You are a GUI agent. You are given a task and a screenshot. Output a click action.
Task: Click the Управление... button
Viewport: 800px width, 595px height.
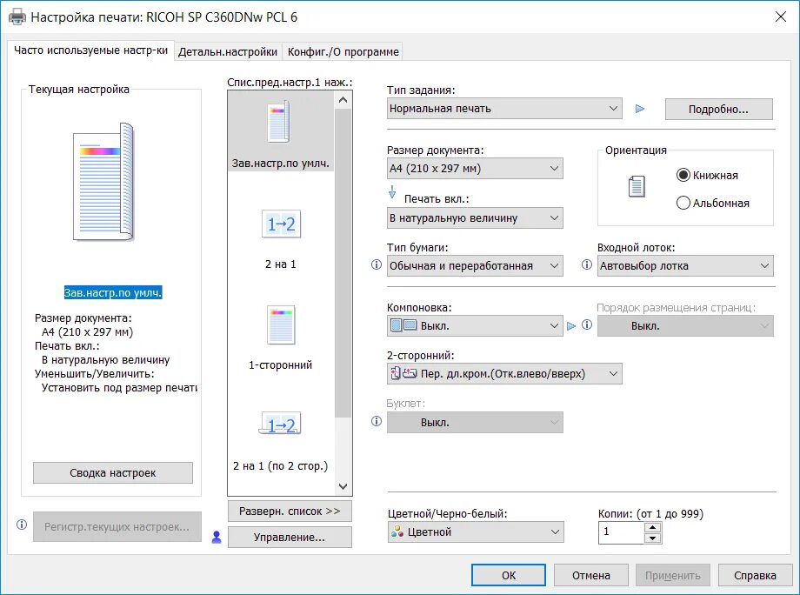pos(290,538)
